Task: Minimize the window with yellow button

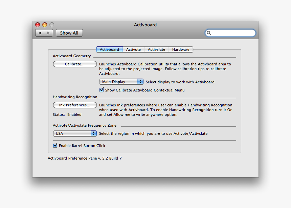Action: coord(45,25)
